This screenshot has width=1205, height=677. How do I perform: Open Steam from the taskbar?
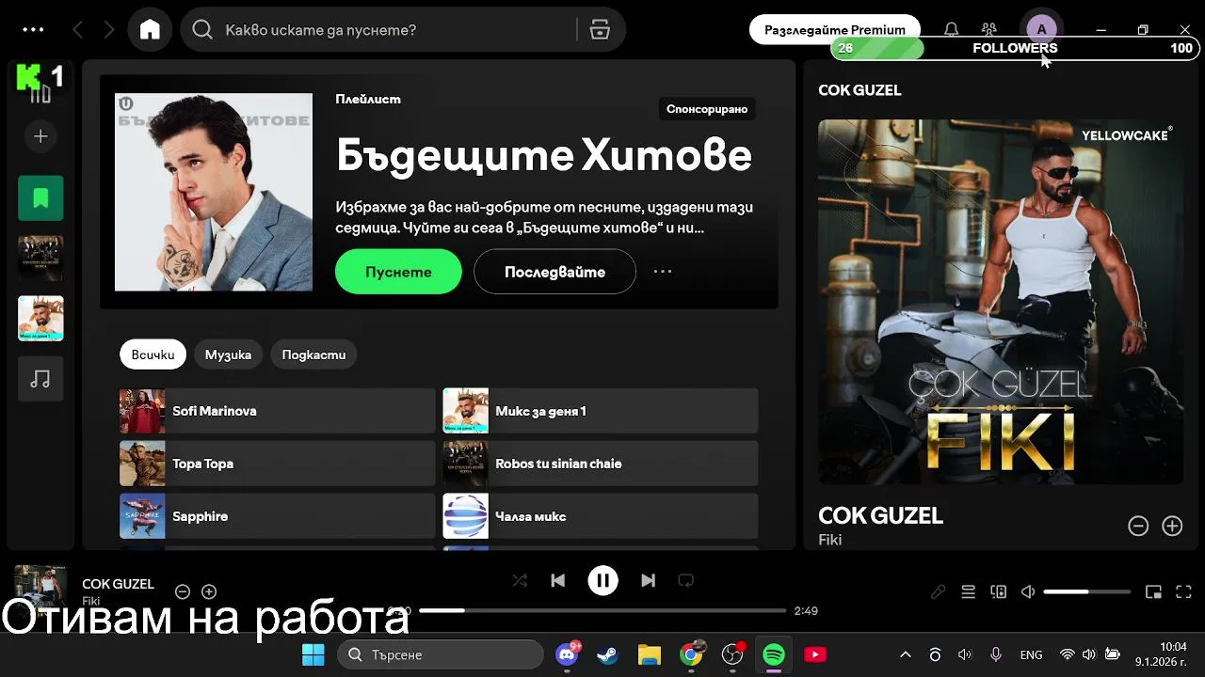tap(608, 654)
